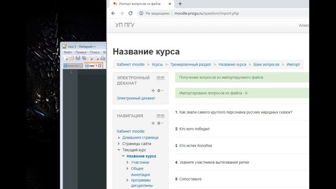This screenshot has width=336, height=189.
Task: Click Close All icon in Notepad++ toolbar
Action: click(x=97, y=58)
